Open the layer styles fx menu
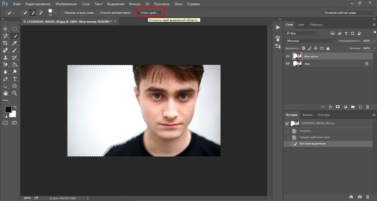This screenshot has height=201, width=377. point(330,107)
